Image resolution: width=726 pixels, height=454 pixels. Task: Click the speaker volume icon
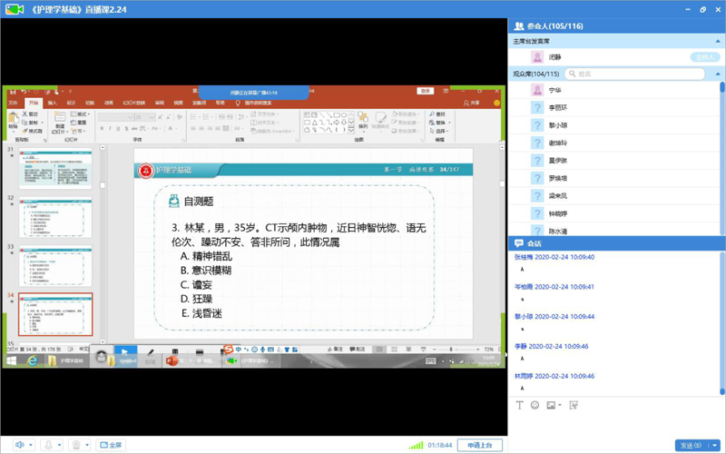(19, 445)
